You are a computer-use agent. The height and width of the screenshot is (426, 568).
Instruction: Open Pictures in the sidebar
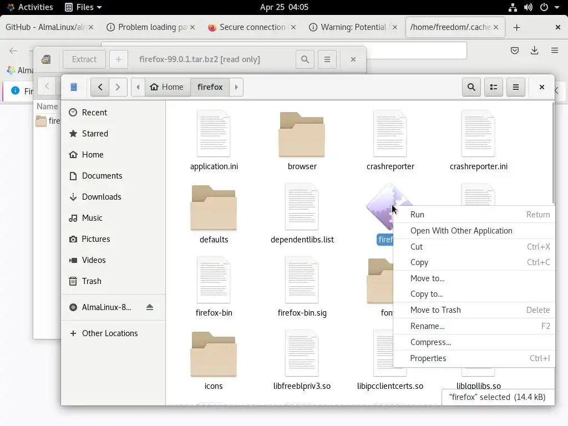point(113,239)
